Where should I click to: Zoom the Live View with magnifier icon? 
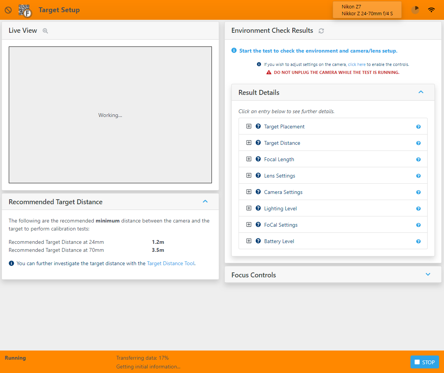tap(45, 31)
